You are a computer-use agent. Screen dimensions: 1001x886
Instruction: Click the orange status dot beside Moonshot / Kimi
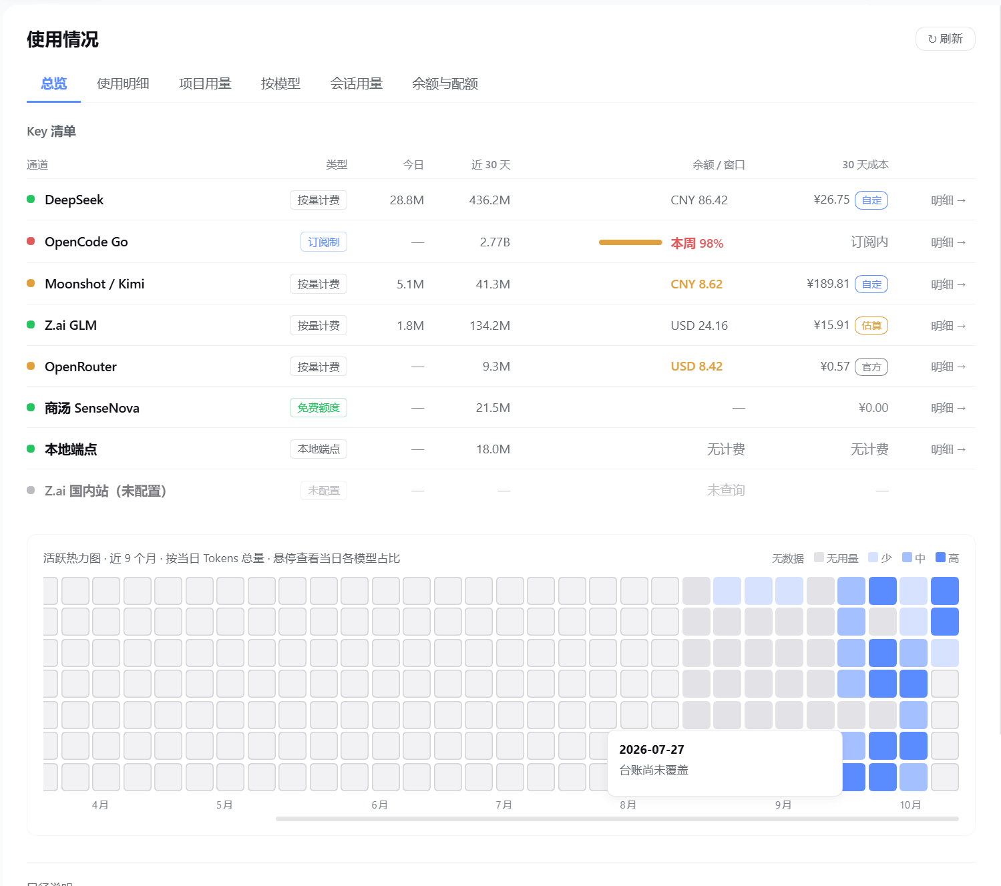pos(31,283)
